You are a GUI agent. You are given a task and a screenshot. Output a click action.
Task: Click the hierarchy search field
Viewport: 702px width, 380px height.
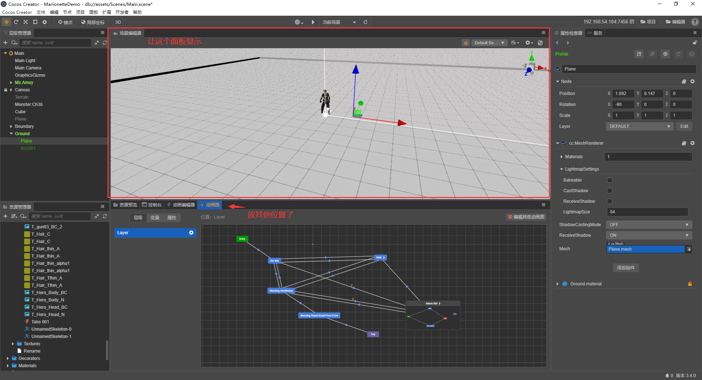(55, 43)
